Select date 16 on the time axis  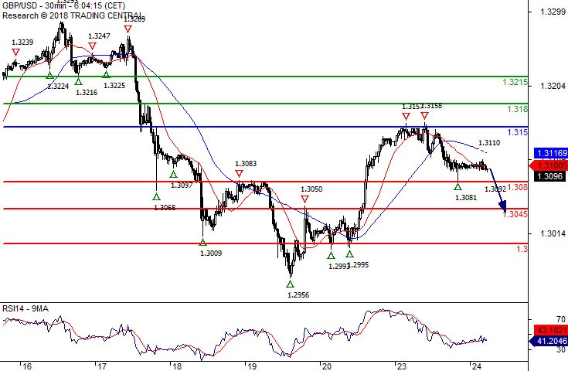point(27,366)
